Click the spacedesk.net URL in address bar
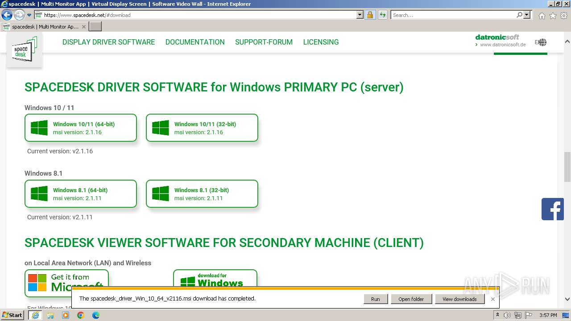The width and height of the screenshot is (571, 321). click(87, 15)
